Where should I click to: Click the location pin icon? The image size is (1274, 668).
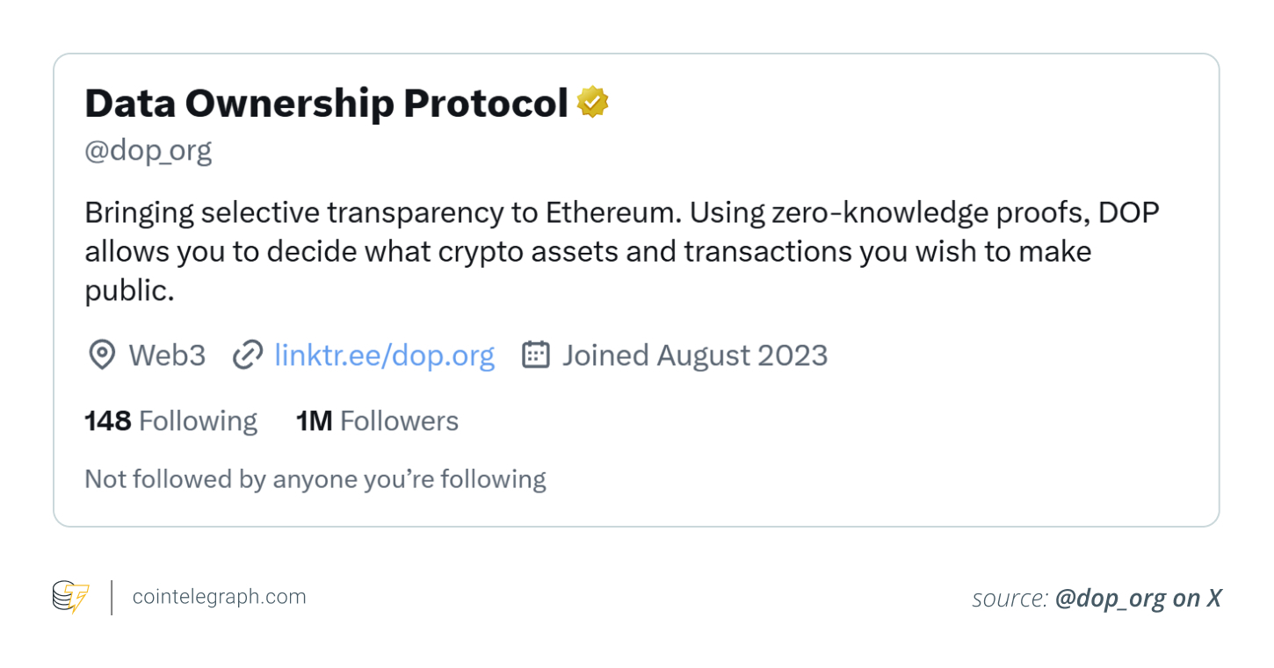(102, 356)
